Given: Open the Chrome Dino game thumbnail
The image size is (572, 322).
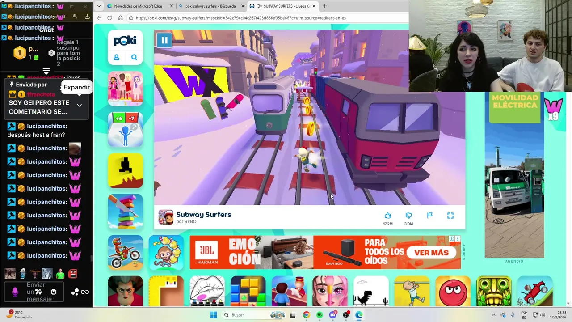Looking at the screenshot, I should [x=371, y=291].
